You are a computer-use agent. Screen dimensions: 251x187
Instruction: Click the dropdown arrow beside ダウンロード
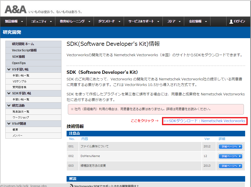click(119, 22)
